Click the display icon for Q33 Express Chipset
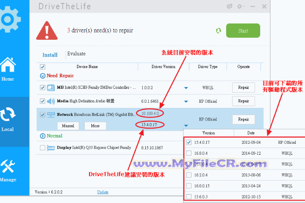 pos(51,148)
